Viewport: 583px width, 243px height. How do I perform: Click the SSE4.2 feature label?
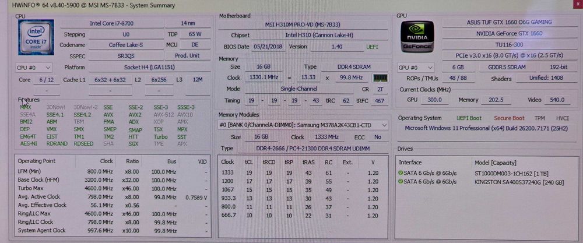82,115
